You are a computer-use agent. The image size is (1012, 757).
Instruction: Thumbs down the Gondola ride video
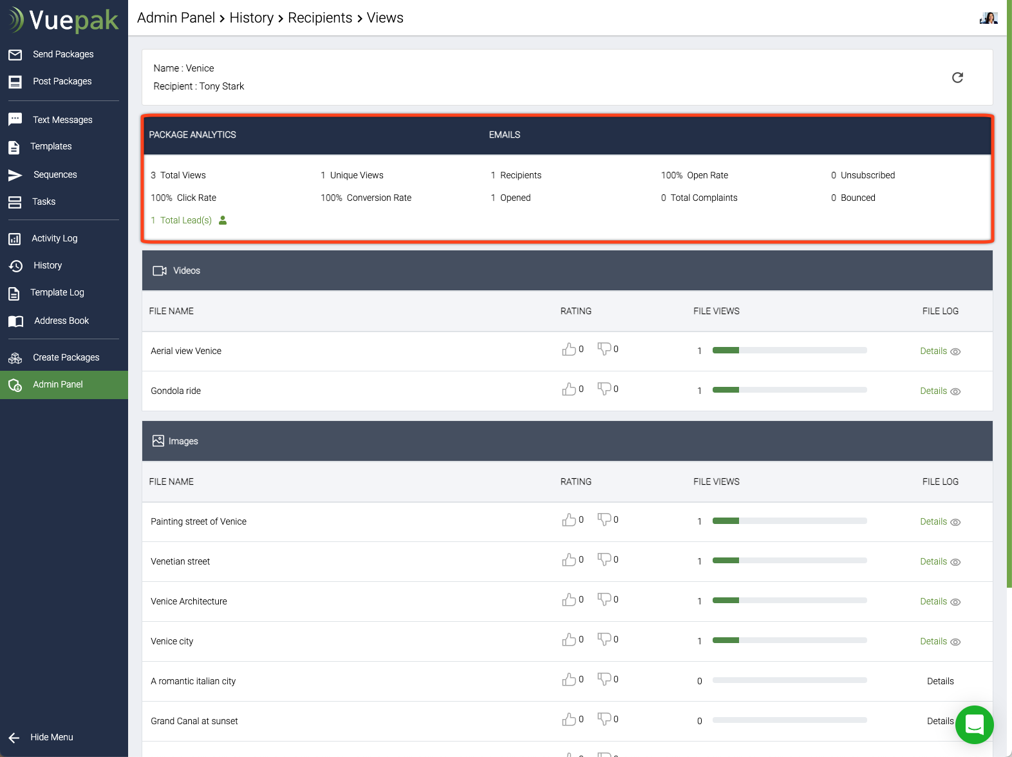tap(604, 389)
